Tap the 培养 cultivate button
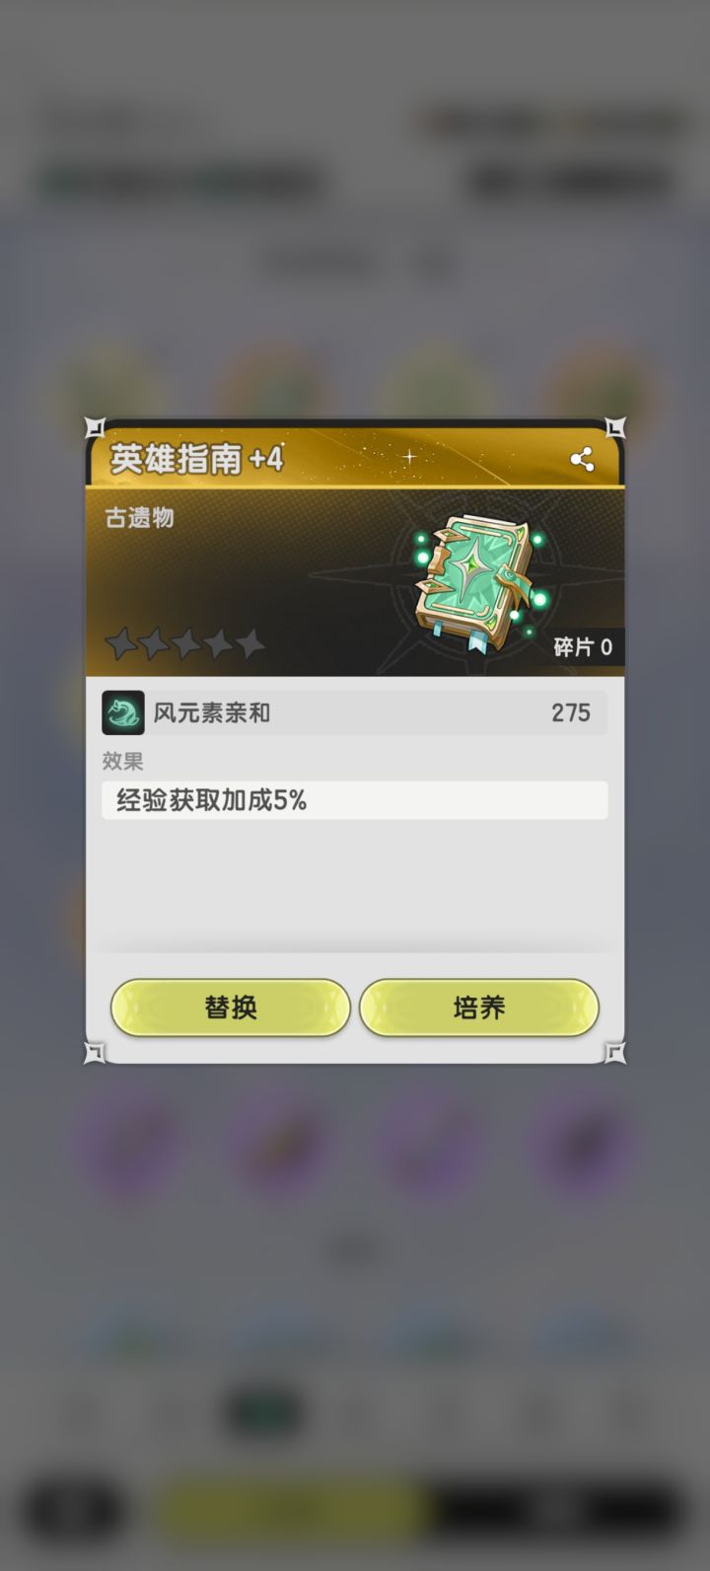Image resolution: width=710 pixels, height=1571 pixels. click(x=479, y=1008)
